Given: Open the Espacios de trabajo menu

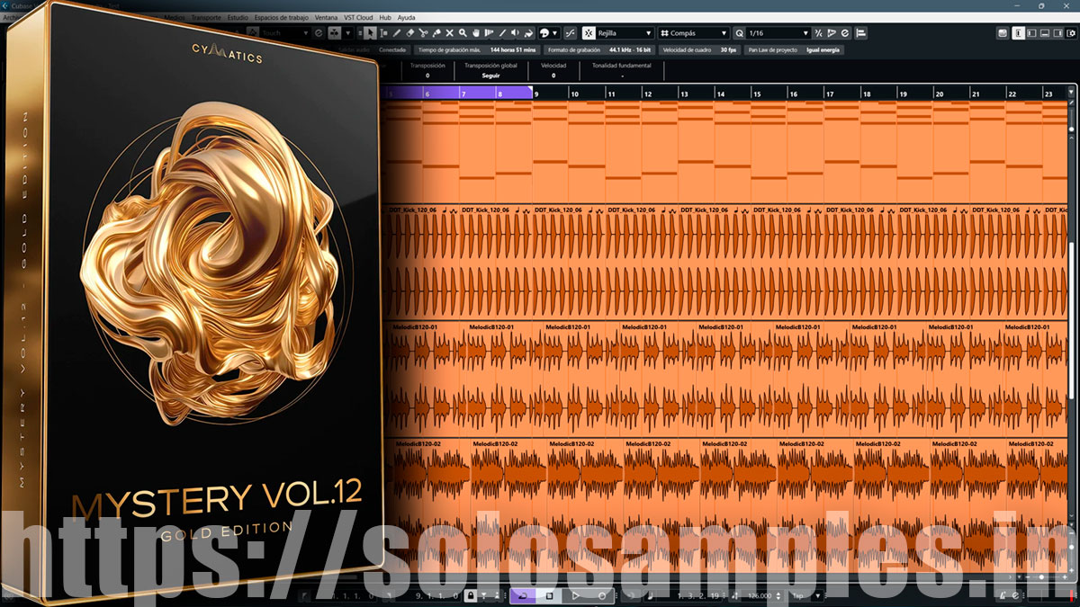Looking at the screenshot, I should click(x=282, y=17).
